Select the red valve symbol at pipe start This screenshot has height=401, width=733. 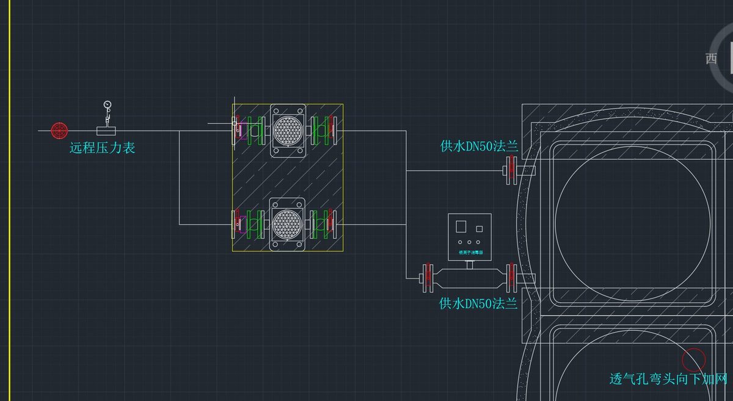pyautogui.click(x=59, y=130)
